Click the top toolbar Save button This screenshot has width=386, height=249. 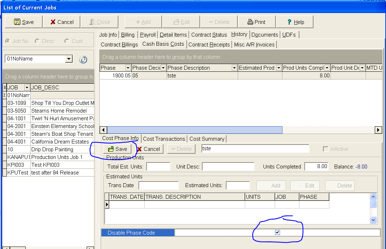(24, 22)
